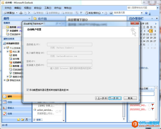
Task: Expand the To-Do Bar chevron
Action: [152, 18]
